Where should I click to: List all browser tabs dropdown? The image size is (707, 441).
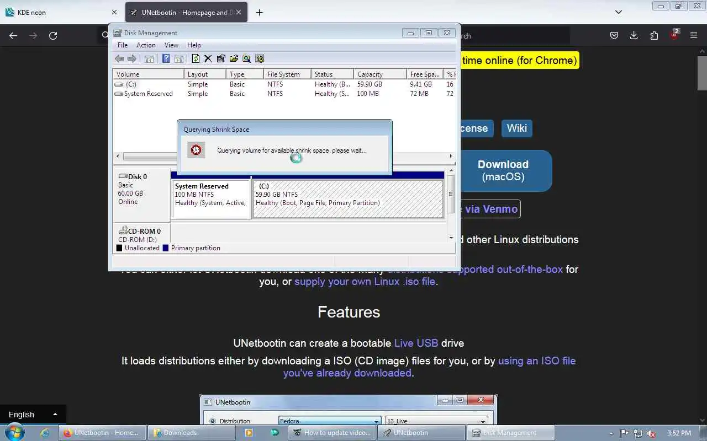click(619, 12)
